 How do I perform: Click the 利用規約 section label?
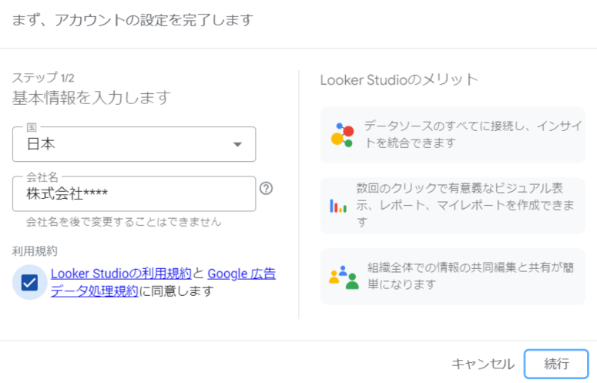(x=35, y=251)
